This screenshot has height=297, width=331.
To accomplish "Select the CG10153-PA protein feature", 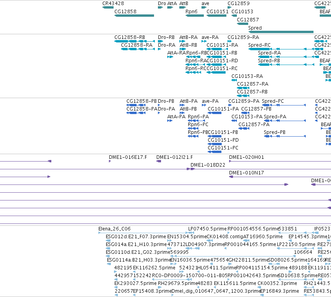I will click(234, 121).
